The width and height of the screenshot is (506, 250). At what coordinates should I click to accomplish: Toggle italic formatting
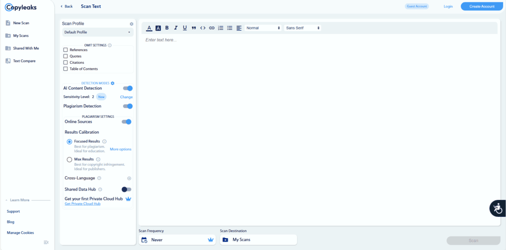click(x=176, y=28)
